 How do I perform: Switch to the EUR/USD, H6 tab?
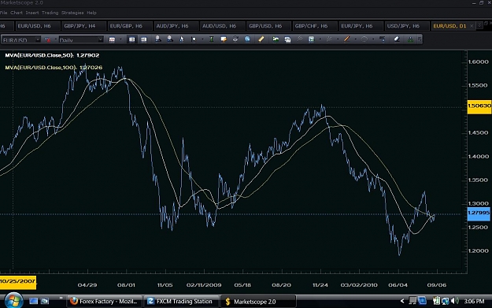[x=37, y=26]
